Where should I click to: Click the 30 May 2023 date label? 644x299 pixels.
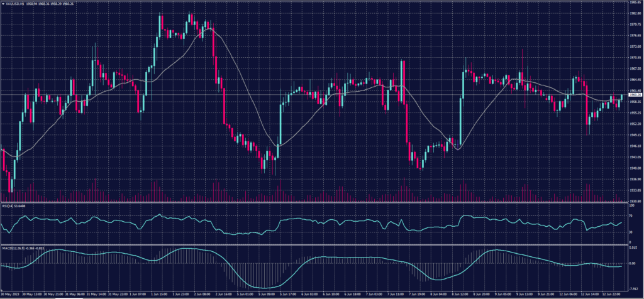[x=11, y=293]
